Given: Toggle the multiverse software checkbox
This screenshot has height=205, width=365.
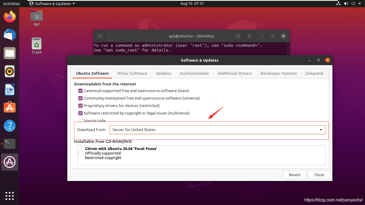Looking at the screenshot, I should tap(80, 113).
